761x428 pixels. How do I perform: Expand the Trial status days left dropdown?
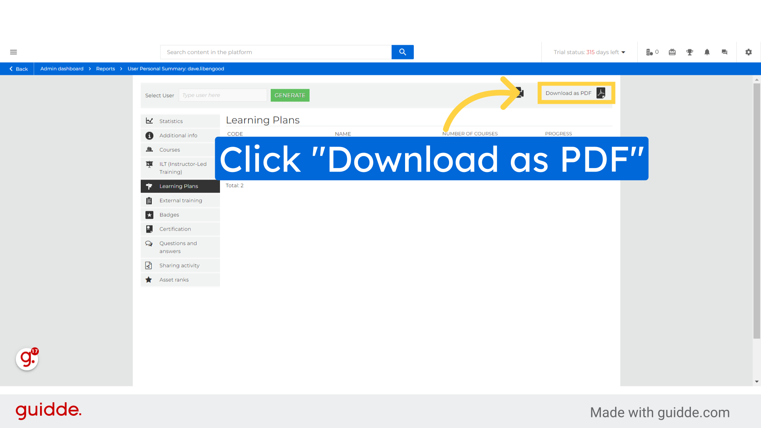(x=623, y=52)
